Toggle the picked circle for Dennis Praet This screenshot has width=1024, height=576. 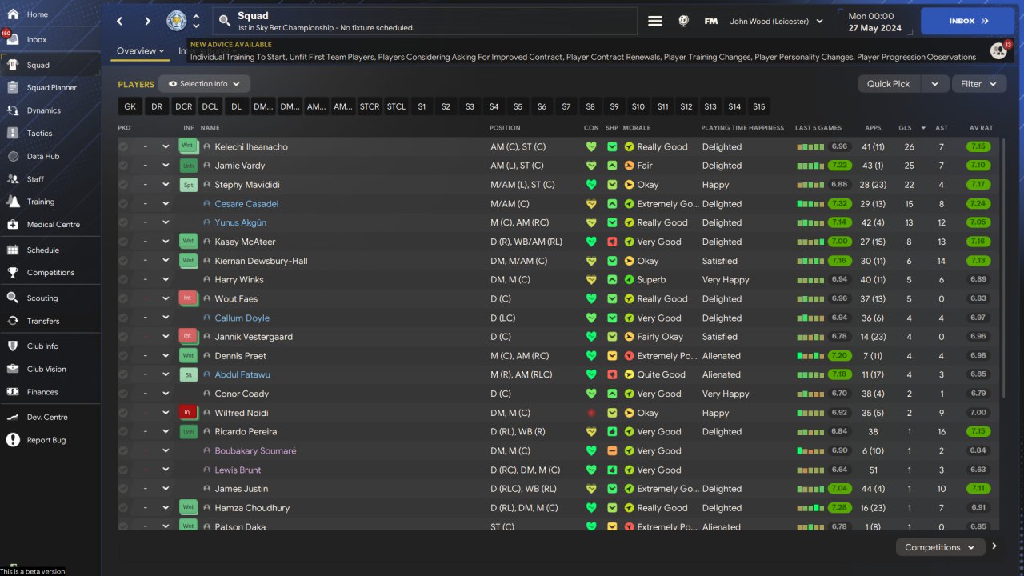[x=123, y=356]
